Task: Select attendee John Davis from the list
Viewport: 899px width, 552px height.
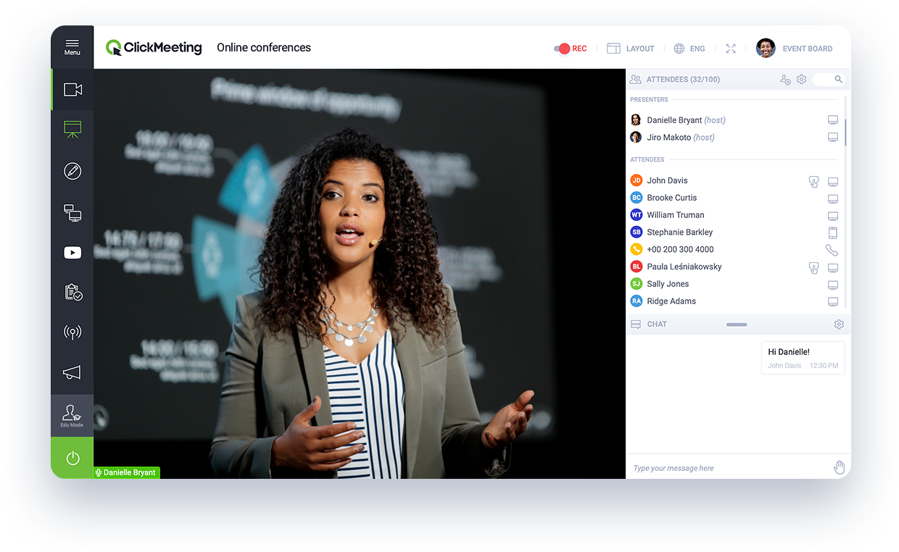Action: (x=668, y=180)
